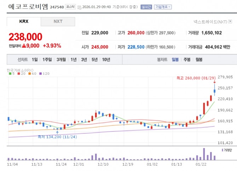Viewport: 237px width, 171px height.
Task: Click the 에코프로비엠 stock name heading
Action: tap(28, 7)
